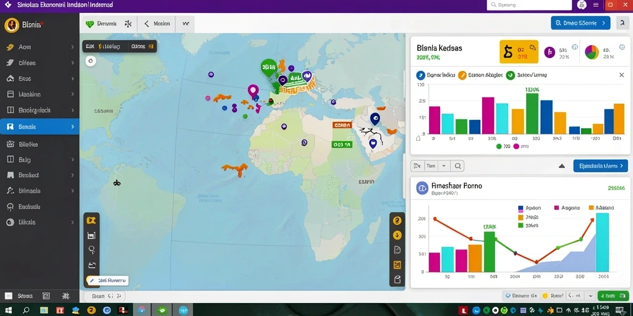
Task: Click the save icon on left map toolbar
Action: (91, 235)
